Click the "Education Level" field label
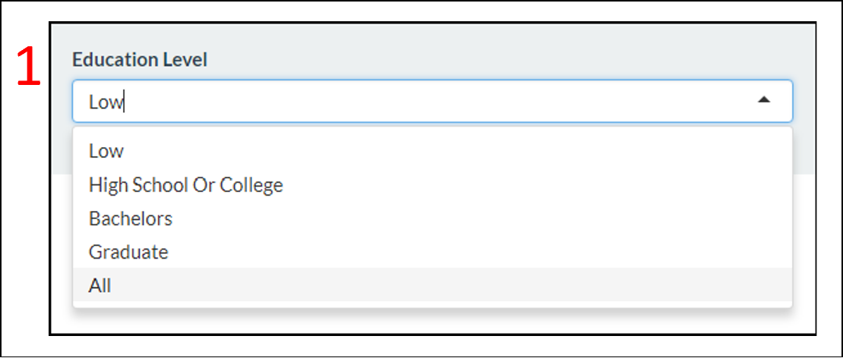The image size is (843, 358). pyautogui.click(x=140, y=61)
